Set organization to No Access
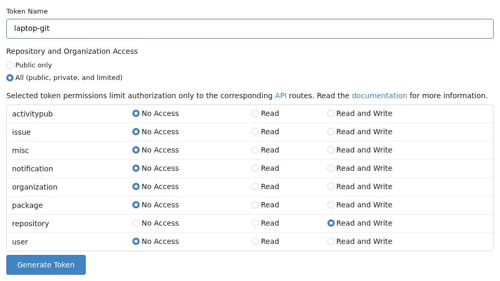500x281 pixels. 136,186
